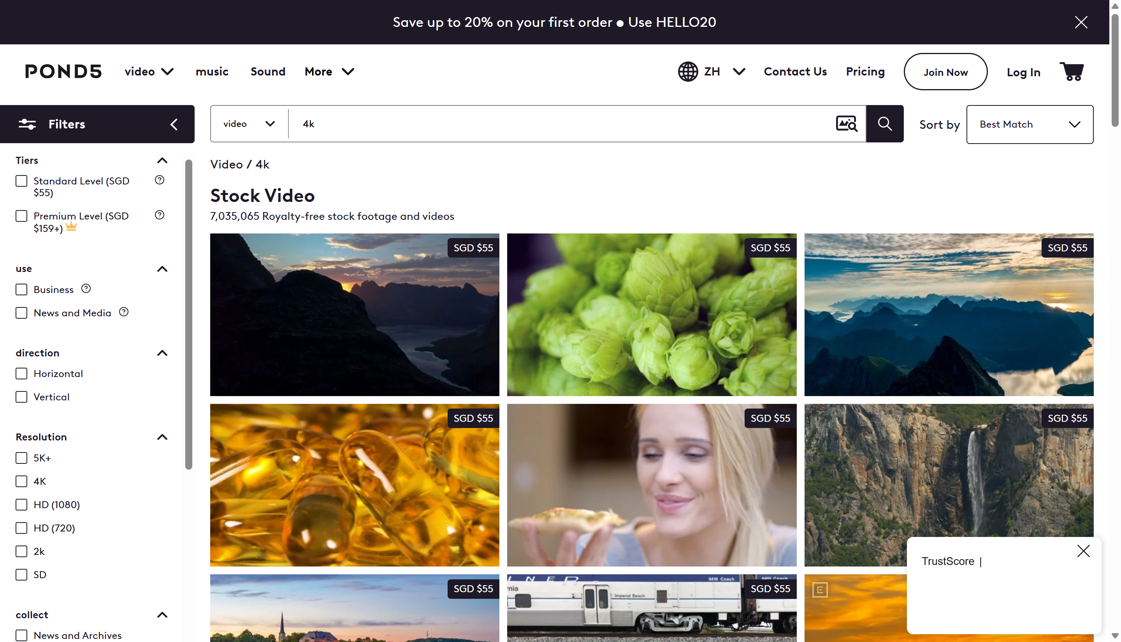Tick the Vertical direction checkbox
1121x642 pixels.
click(21, 397)
